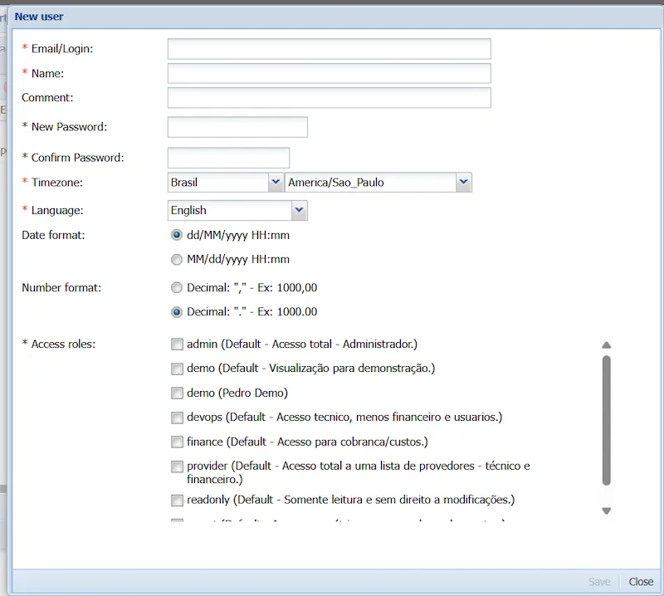Click the access roles scroll up arrow

click(x=607, y=345)
